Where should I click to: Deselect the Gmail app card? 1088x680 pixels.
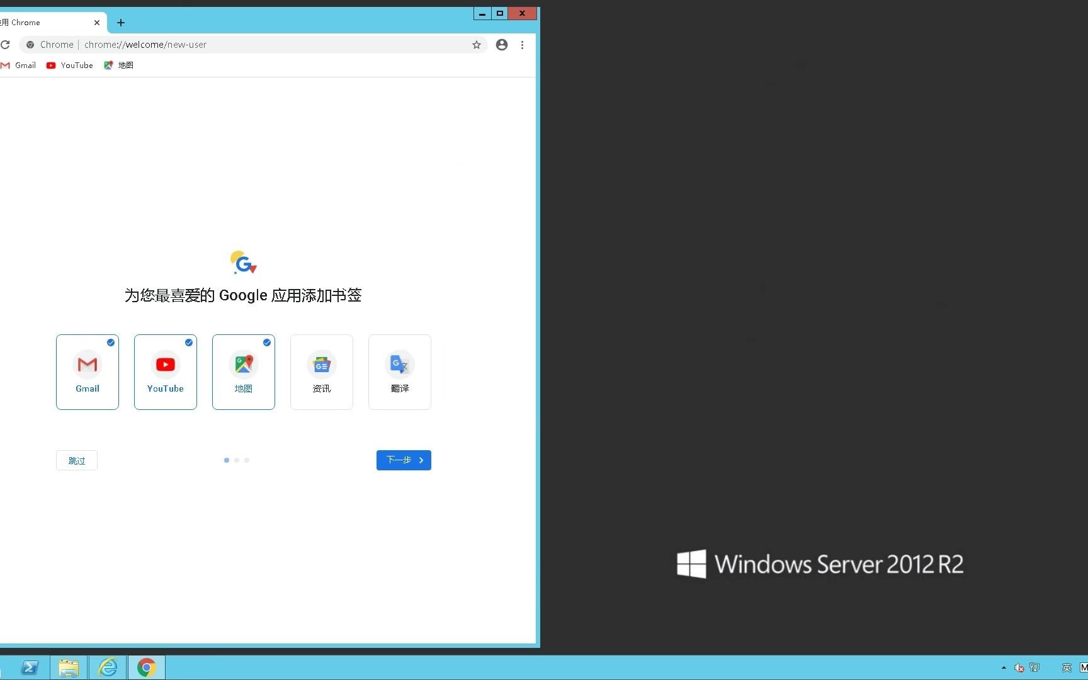(x=88, y=372)
